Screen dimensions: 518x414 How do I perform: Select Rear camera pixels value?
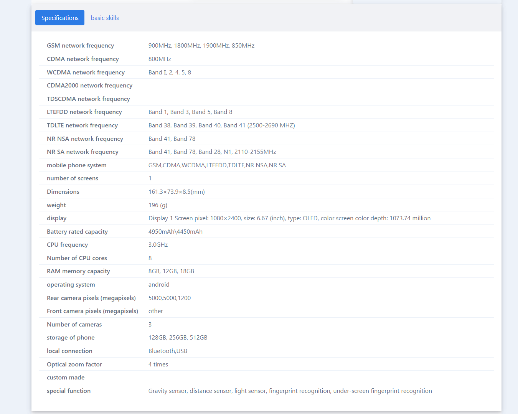[170, 298]
